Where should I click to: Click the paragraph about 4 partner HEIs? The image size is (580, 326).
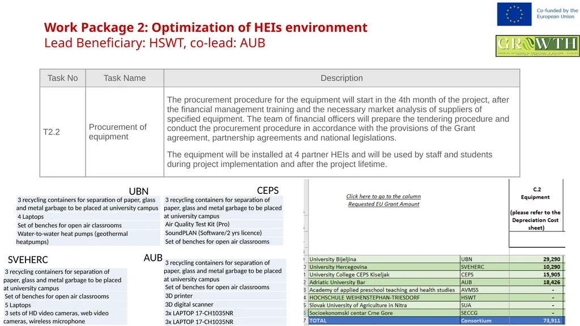pyautogui.click(x=330, y=159)
